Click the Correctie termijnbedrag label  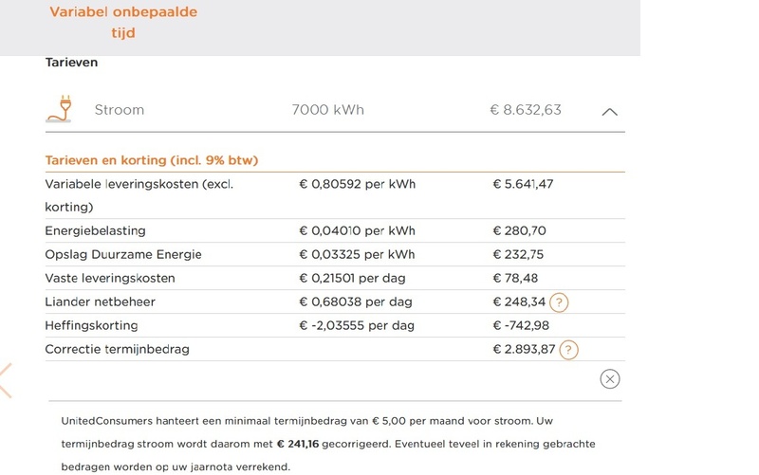(x=117, y=350)
